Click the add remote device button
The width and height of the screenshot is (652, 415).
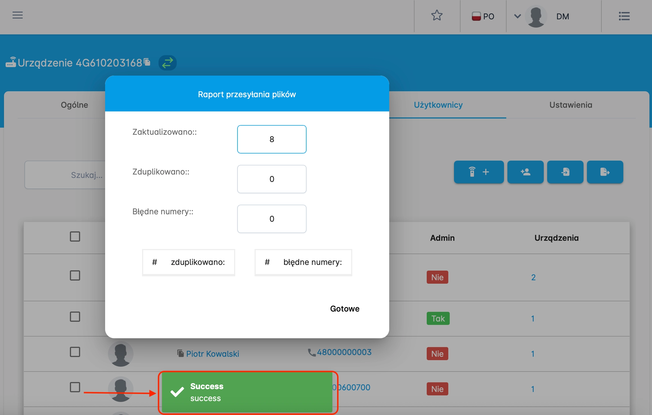pos(479,172)
